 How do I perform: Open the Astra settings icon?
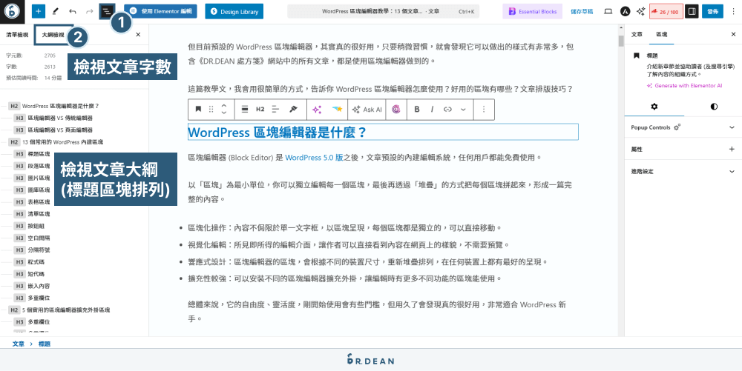(x=625, y=11)
